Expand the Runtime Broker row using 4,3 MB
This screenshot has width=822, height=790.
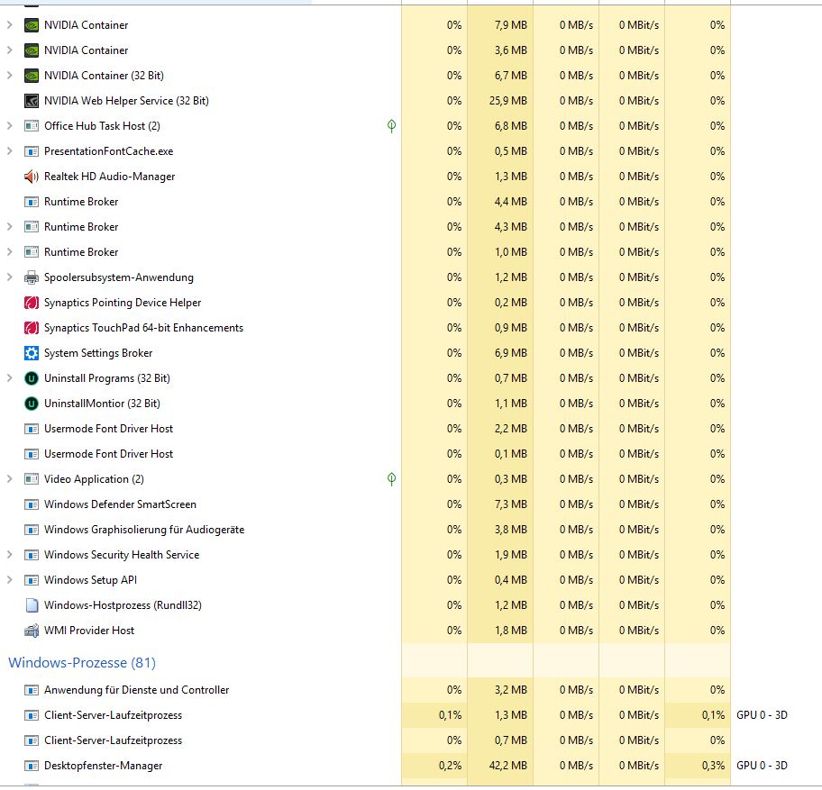click(x=9, y=226)
